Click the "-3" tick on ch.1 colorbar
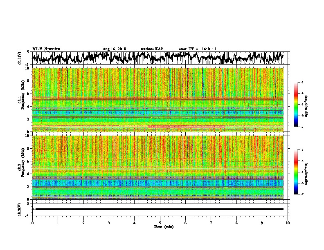 301,82
